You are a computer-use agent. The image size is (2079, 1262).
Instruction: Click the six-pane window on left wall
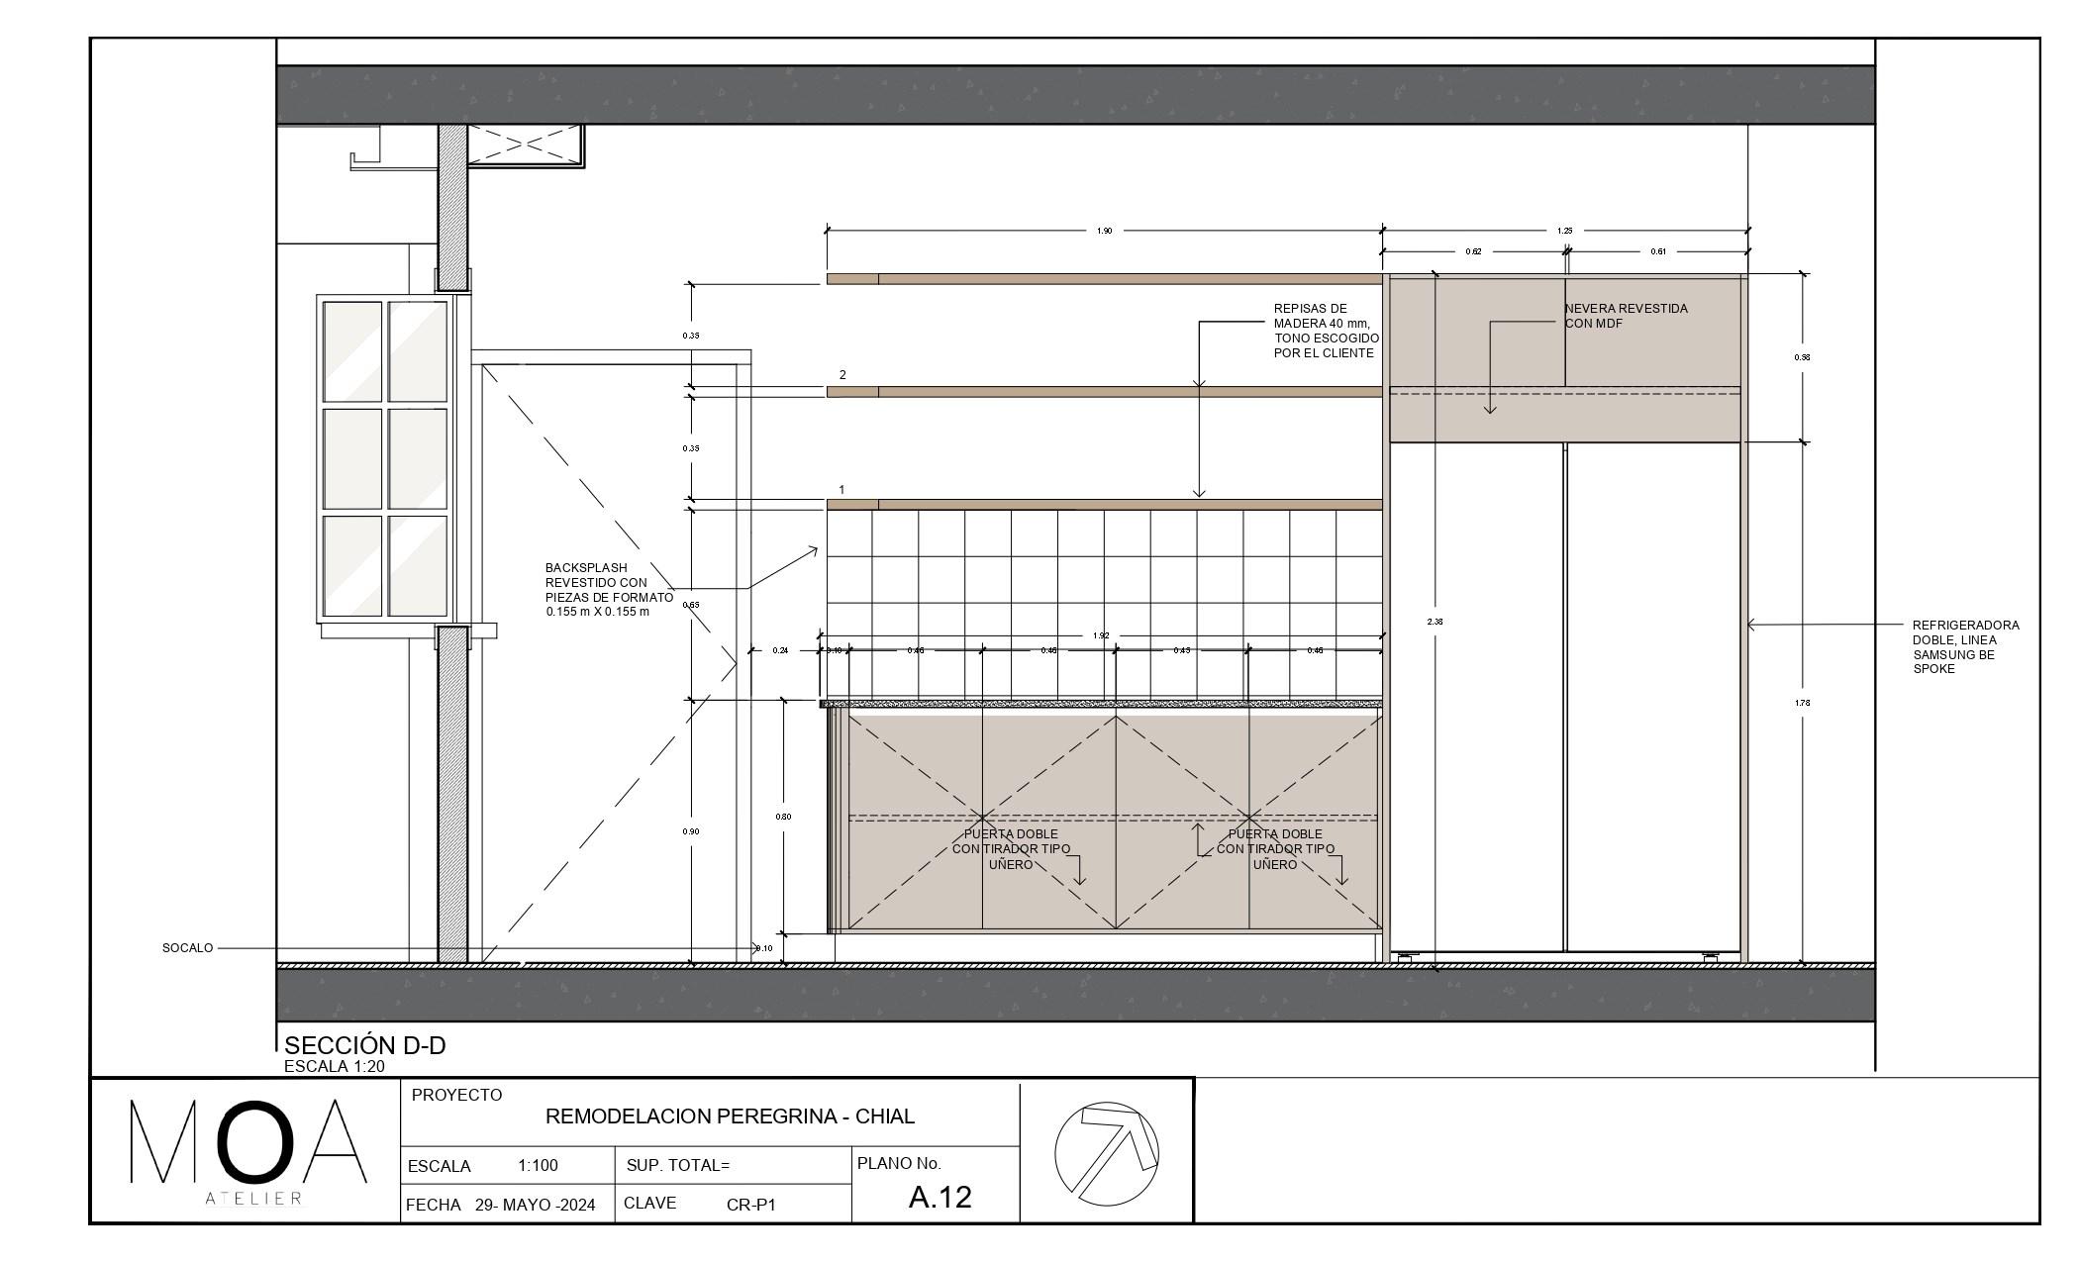pos(385,459)
